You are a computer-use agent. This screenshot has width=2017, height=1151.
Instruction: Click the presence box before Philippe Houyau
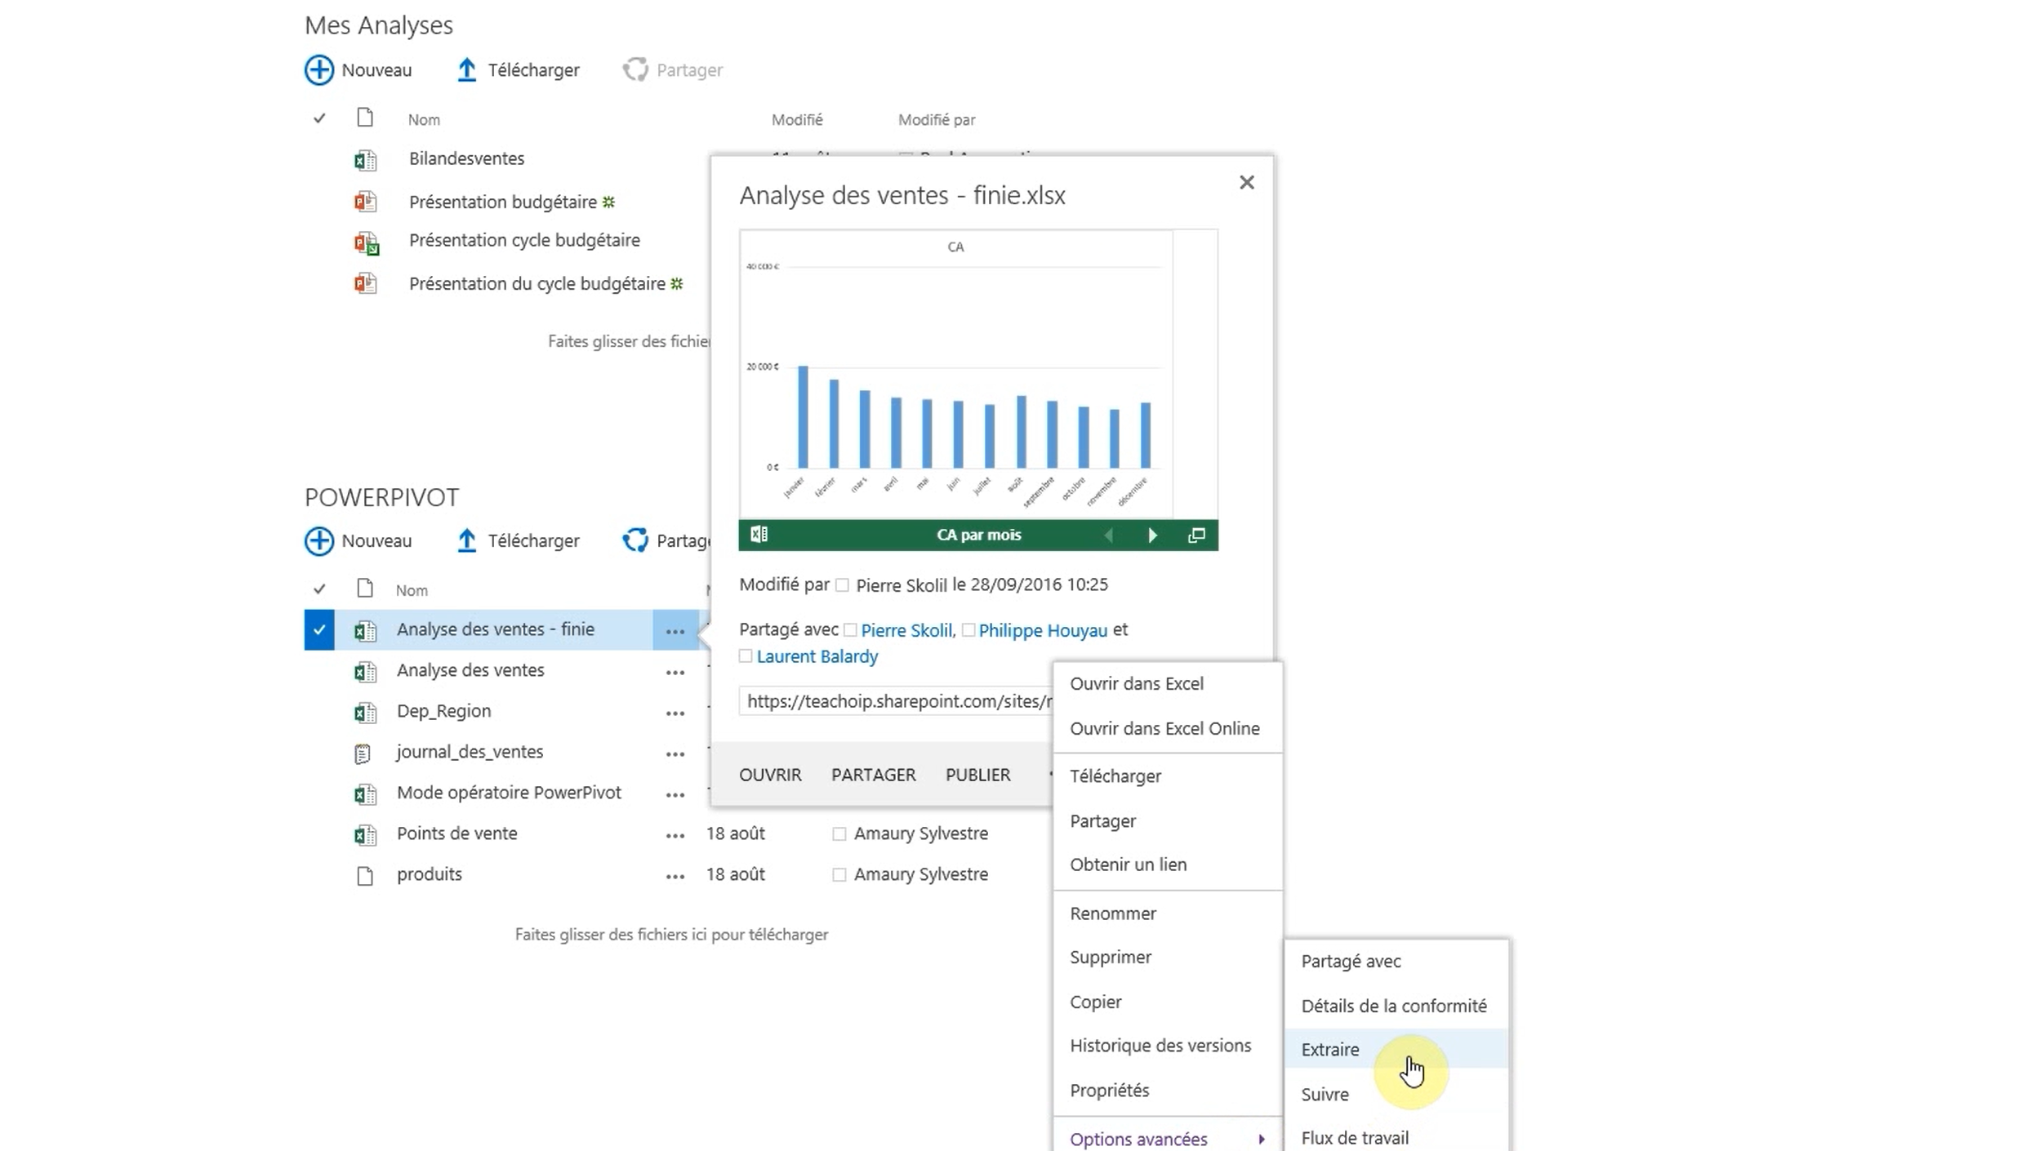[x=968, y=630]
